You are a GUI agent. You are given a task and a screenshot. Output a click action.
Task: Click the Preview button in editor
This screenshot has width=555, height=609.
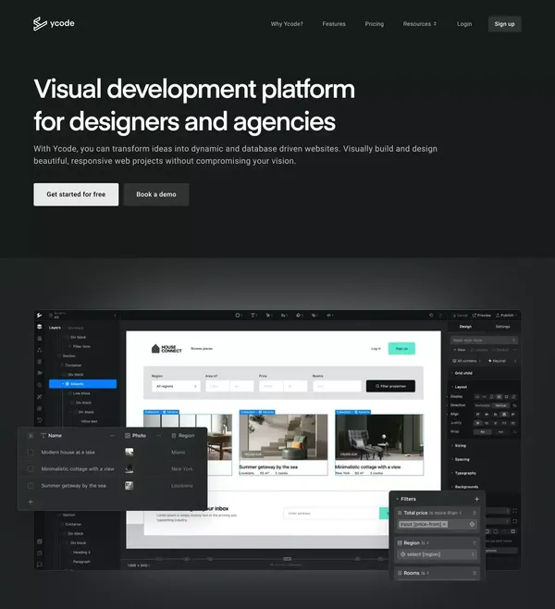482,315
